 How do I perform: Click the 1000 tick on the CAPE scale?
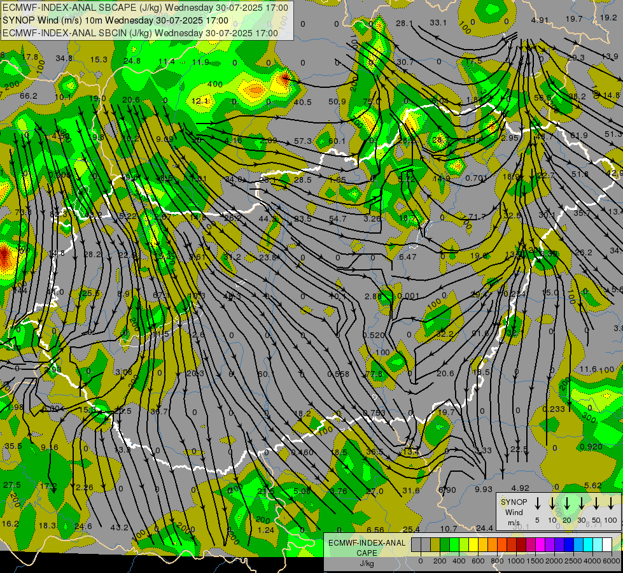[515, 561]
